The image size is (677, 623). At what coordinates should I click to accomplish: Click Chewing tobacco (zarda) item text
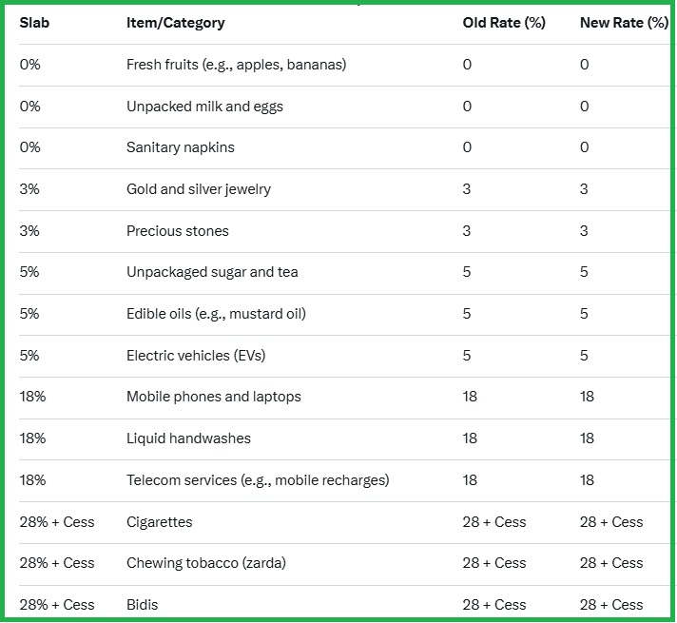tap(206, 563)
